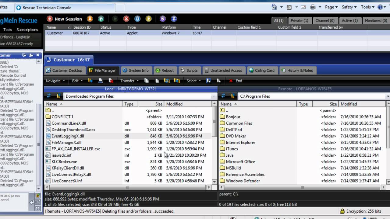Click the New Session button

point(64,19)
